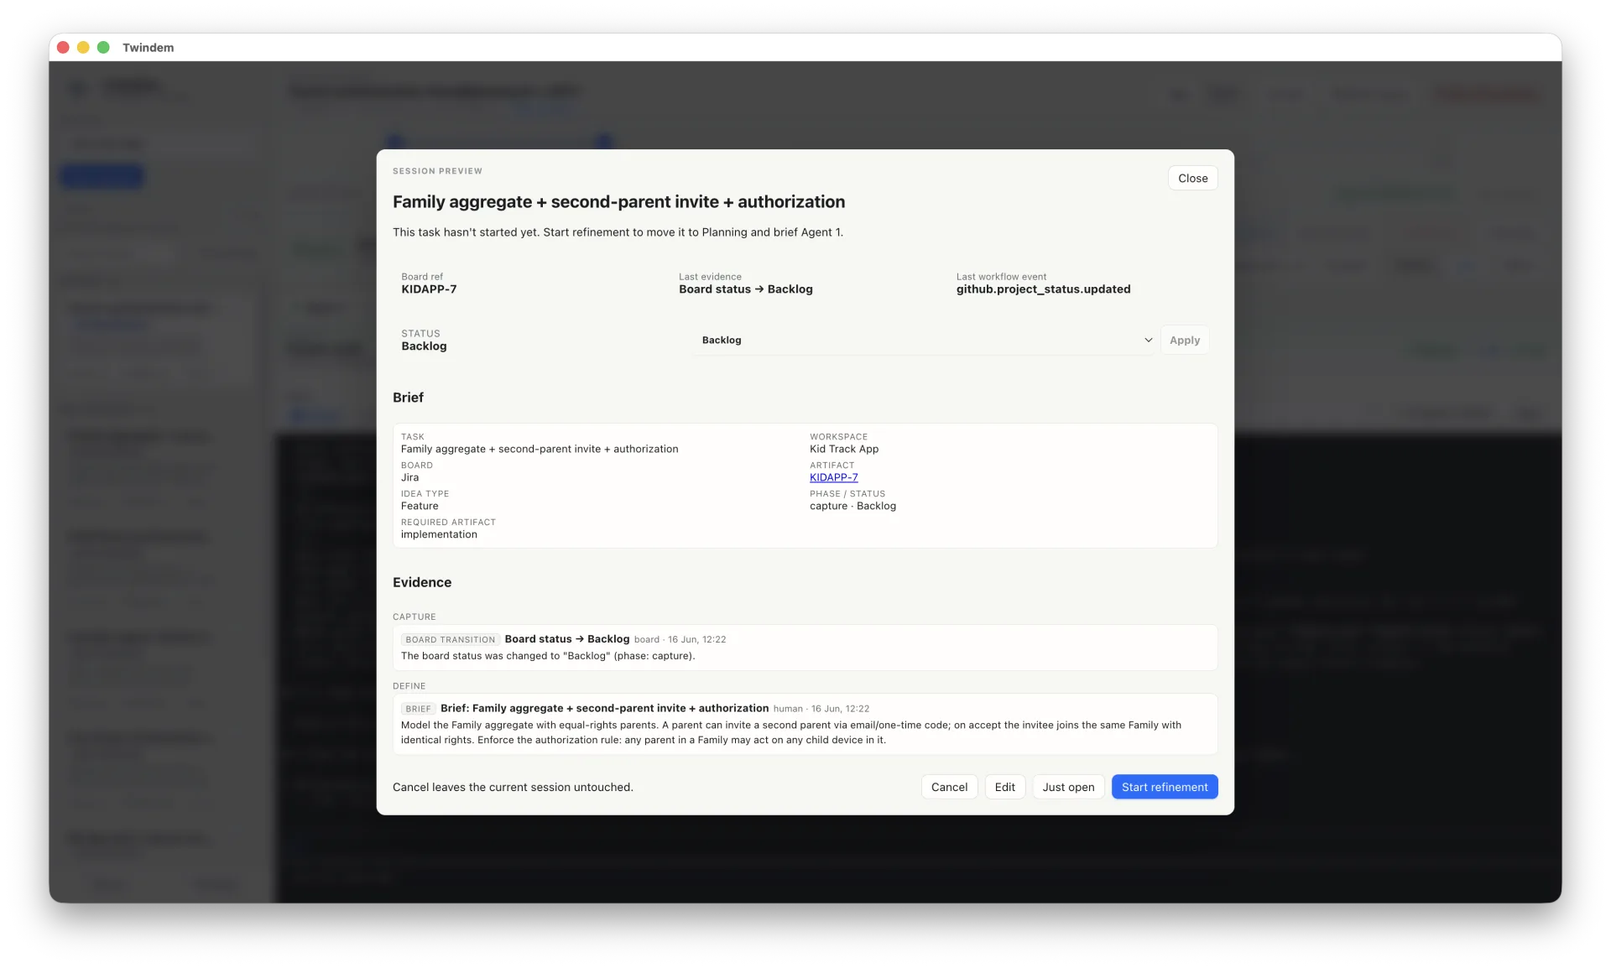Screen dimensions: 1611x968
Task: Select the BRIEF evidence tag
Action: pos(418,709)
